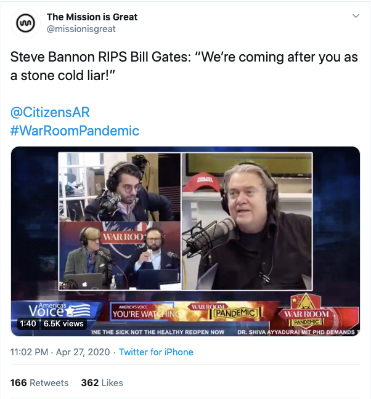This screenshot has height=399, width=371.
Task: Click the You're Watching banner in video
Action: tap(144, 312)
